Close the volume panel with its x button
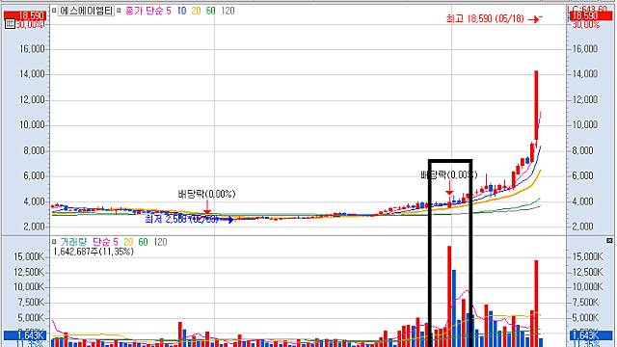Viewport: 617px width, 347px height. (x=609, y=240)
